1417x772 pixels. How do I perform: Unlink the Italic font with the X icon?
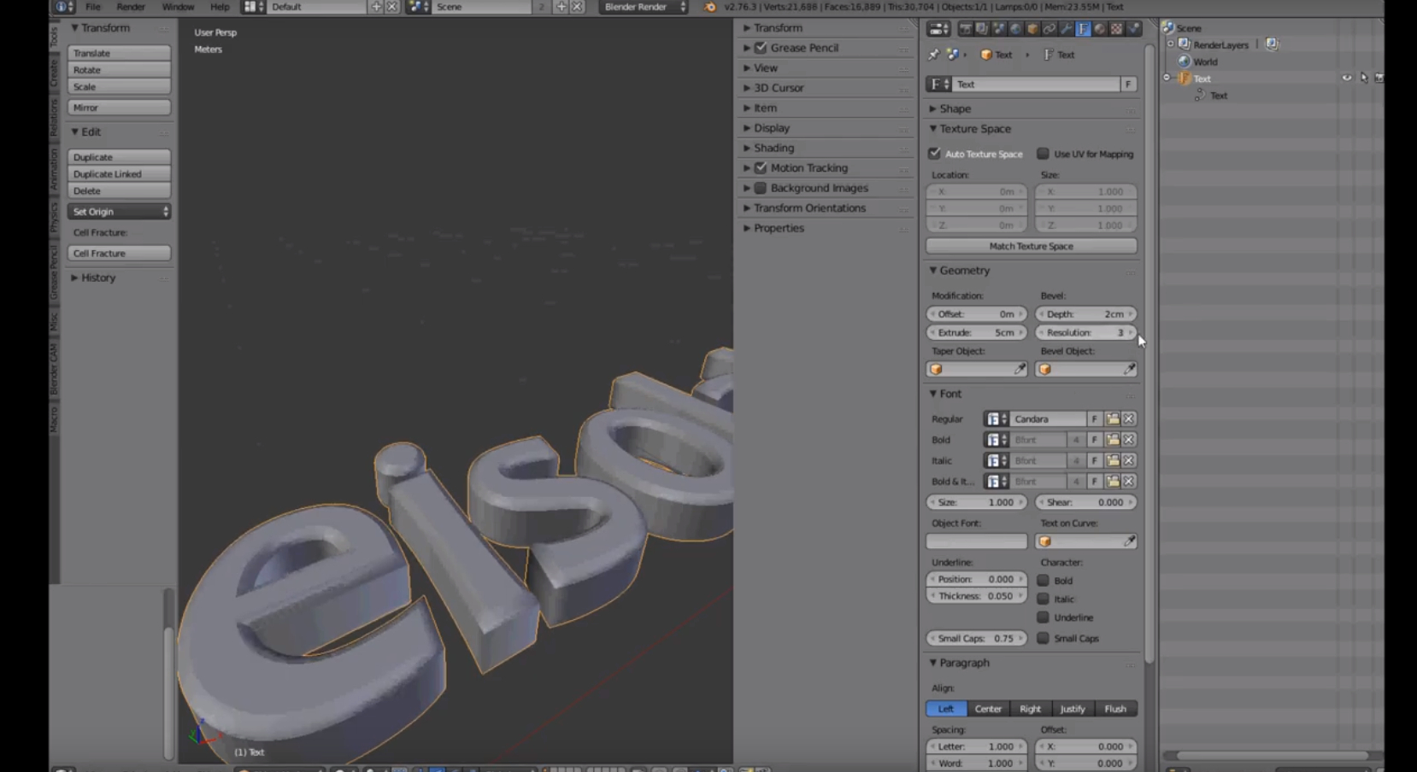(x=1129, y=460)
